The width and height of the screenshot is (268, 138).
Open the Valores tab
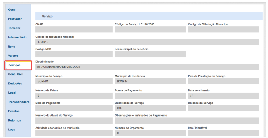pyautogui.click(x=13, y=56)
